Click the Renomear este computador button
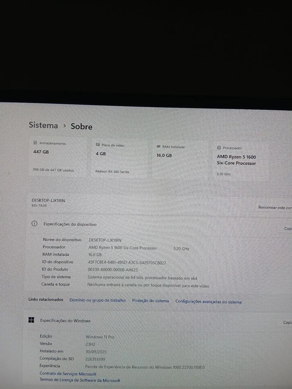Image resolution: width=292 pixels, height=389 pixels. tap(275, 208)
